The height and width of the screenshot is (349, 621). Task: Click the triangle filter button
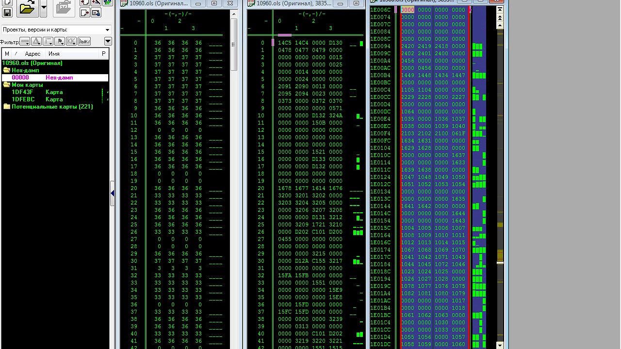36,41
